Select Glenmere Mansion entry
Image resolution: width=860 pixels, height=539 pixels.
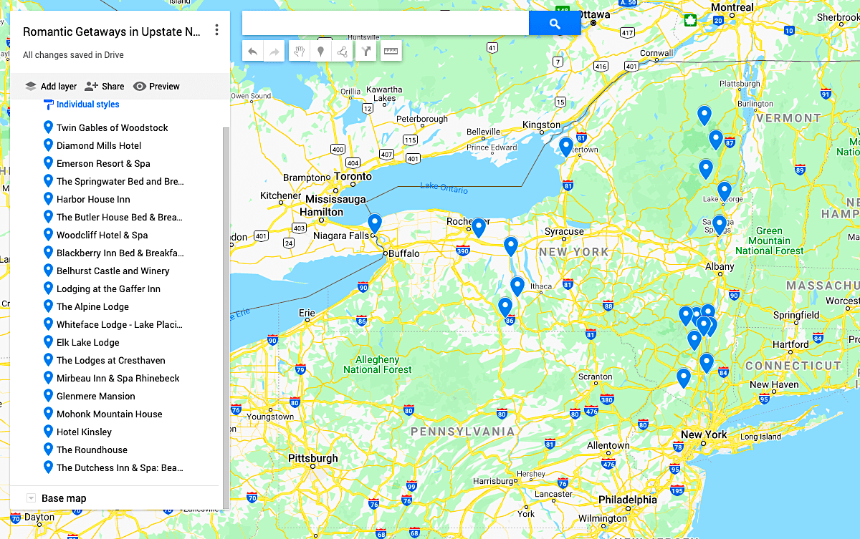(x=96, y=396)
